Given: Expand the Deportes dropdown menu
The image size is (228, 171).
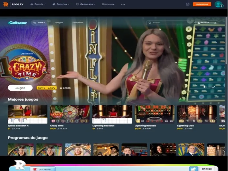Looking at the screenshot, I should point(61,4).
